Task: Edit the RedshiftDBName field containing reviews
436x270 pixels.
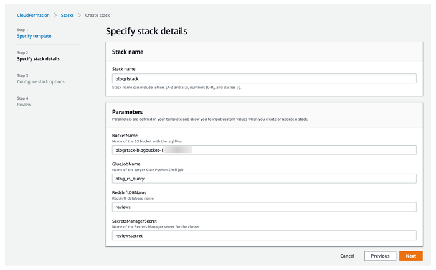Action: 263,207
